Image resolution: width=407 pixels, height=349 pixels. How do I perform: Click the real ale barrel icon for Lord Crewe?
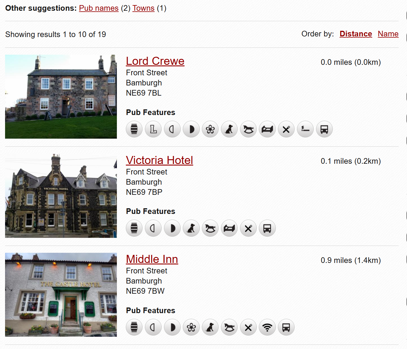134,129
